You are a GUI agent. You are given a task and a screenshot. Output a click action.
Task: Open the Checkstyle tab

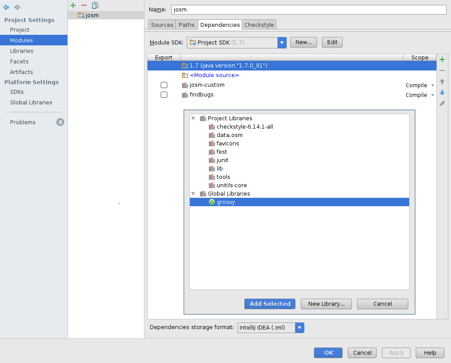pos(259,25)
